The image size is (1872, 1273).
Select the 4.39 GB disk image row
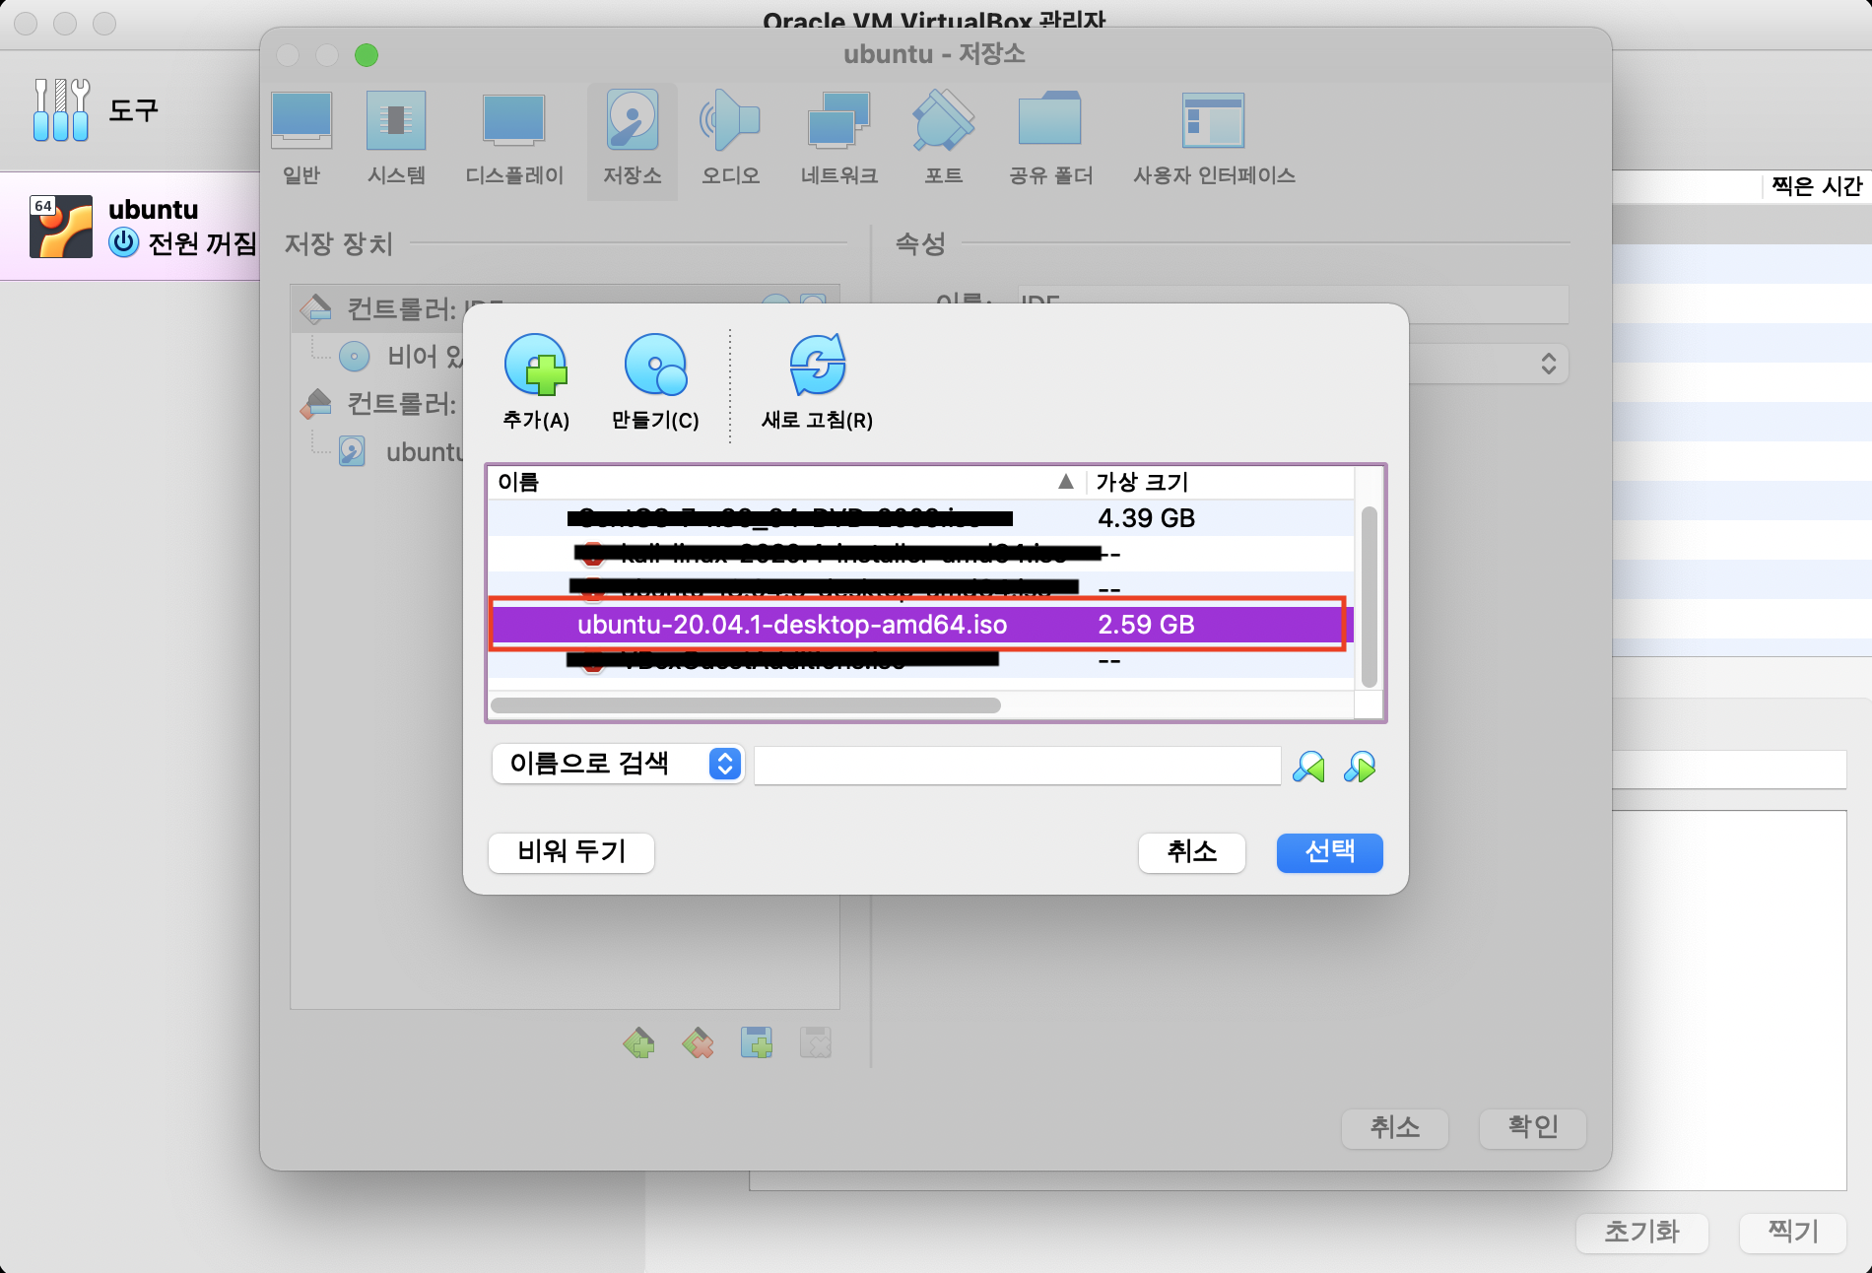coord(921,518)
